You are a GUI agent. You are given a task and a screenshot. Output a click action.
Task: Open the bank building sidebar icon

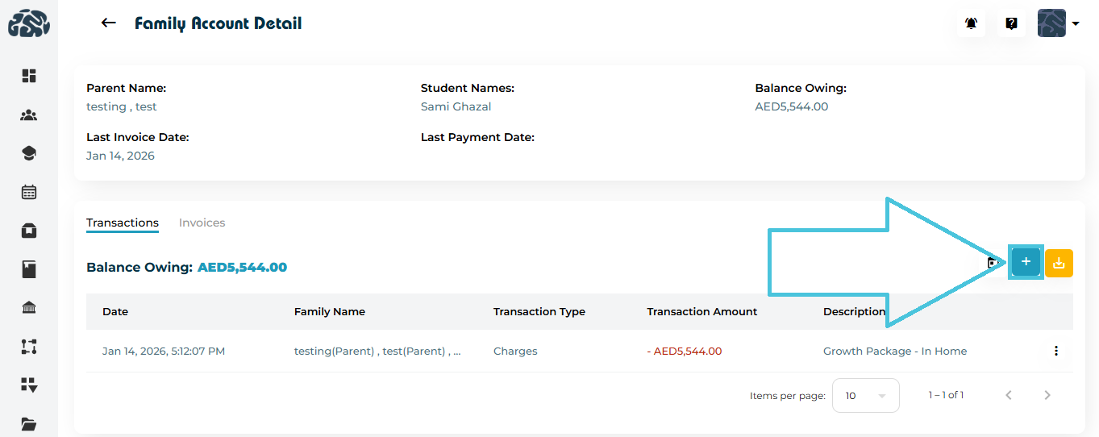pyautogui.click(x=29, y=308)
